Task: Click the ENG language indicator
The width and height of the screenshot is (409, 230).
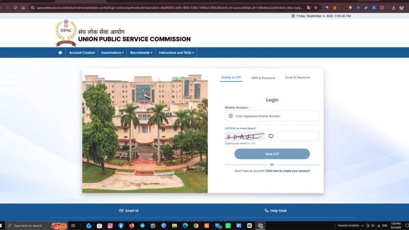Action: (x=385, y=226)
